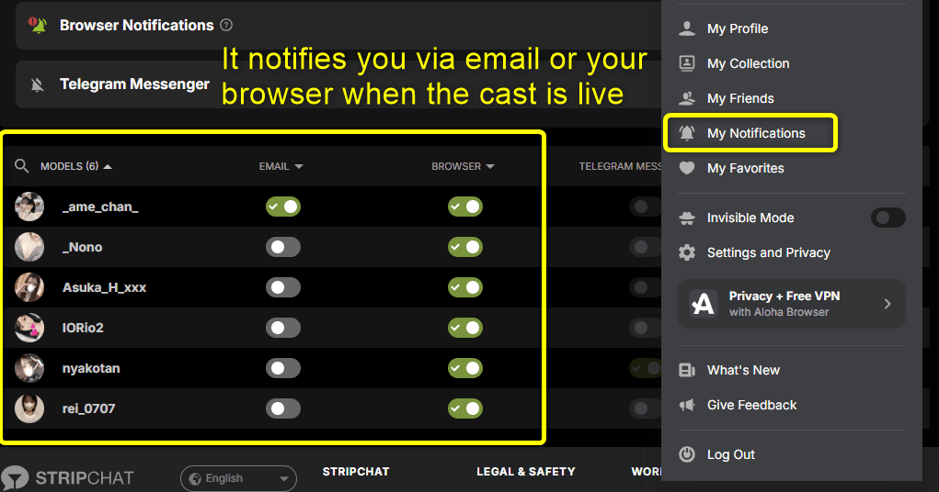Sort by the MODELS (6) column header
939x492 pixels.
tap(76, 166)
